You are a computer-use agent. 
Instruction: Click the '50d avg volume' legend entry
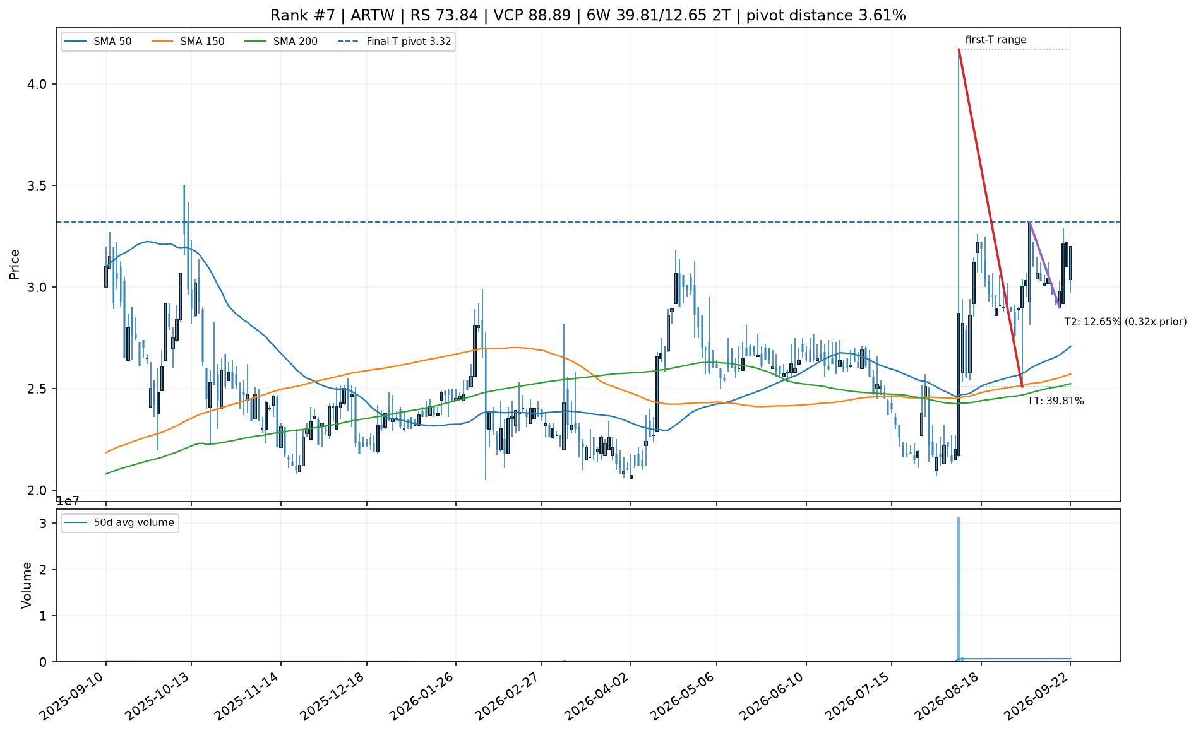tap(120, 522)
